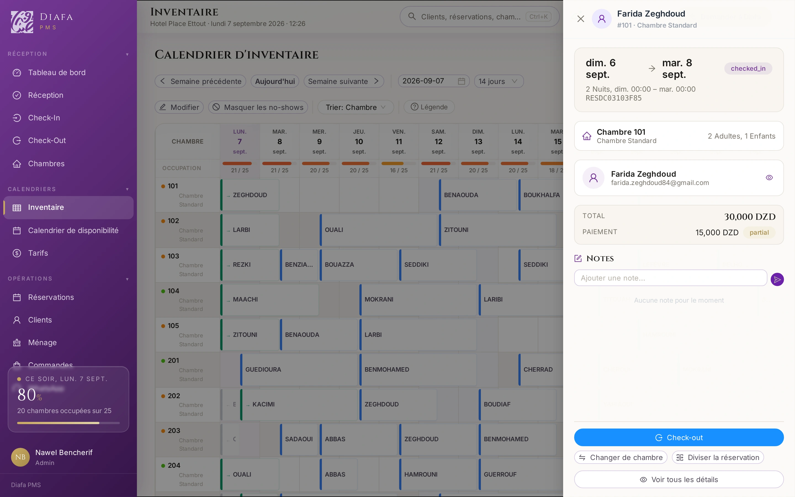Toggle Masquer les no-shows

[x=258, y=107]
